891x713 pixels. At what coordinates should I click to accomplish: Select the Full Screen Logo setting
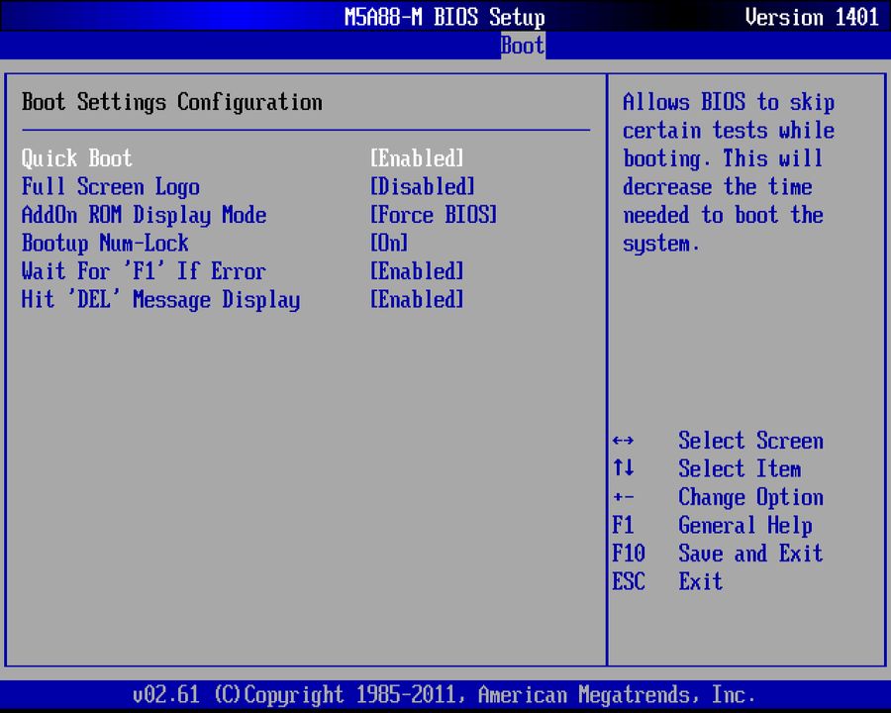111,187
